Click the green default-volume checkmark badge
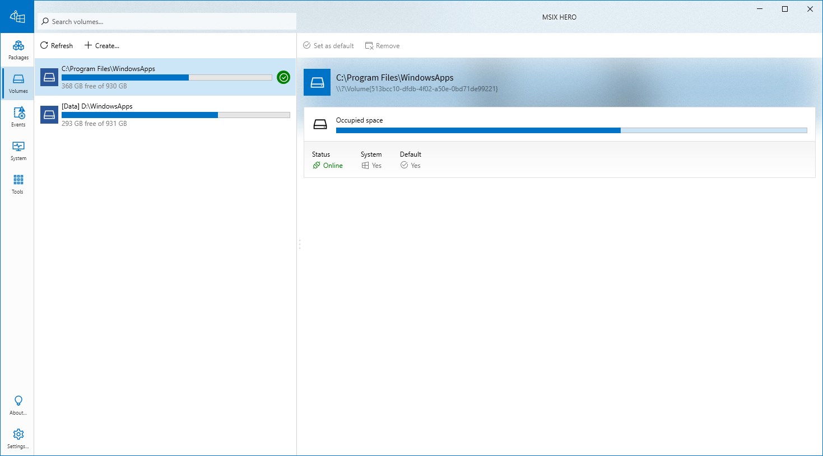The height and width of the screenshot is (456, 823). pyautogui.click(x=283, y=78)
